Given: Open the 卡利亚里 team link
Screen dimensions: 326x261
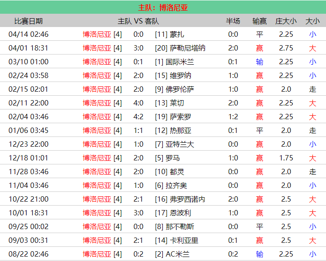Looking at the screenshot, I should [x=184, y=240].
